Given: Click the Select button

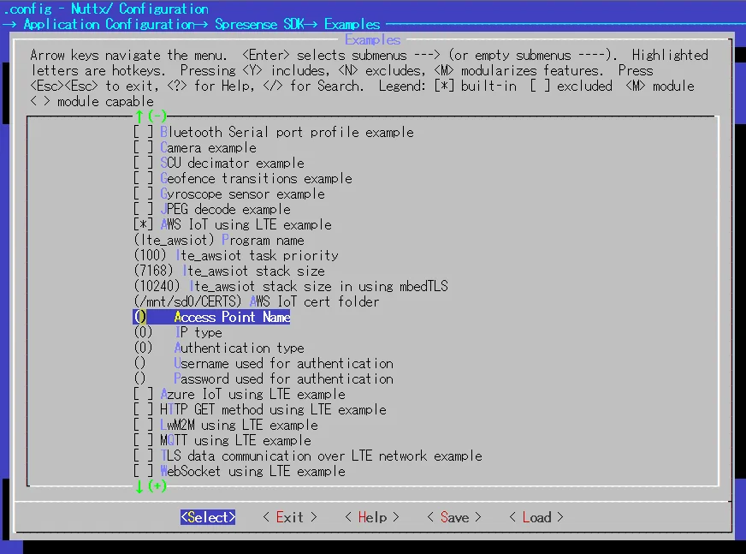Looking at the screenshot, I should (x=208, y=517).
